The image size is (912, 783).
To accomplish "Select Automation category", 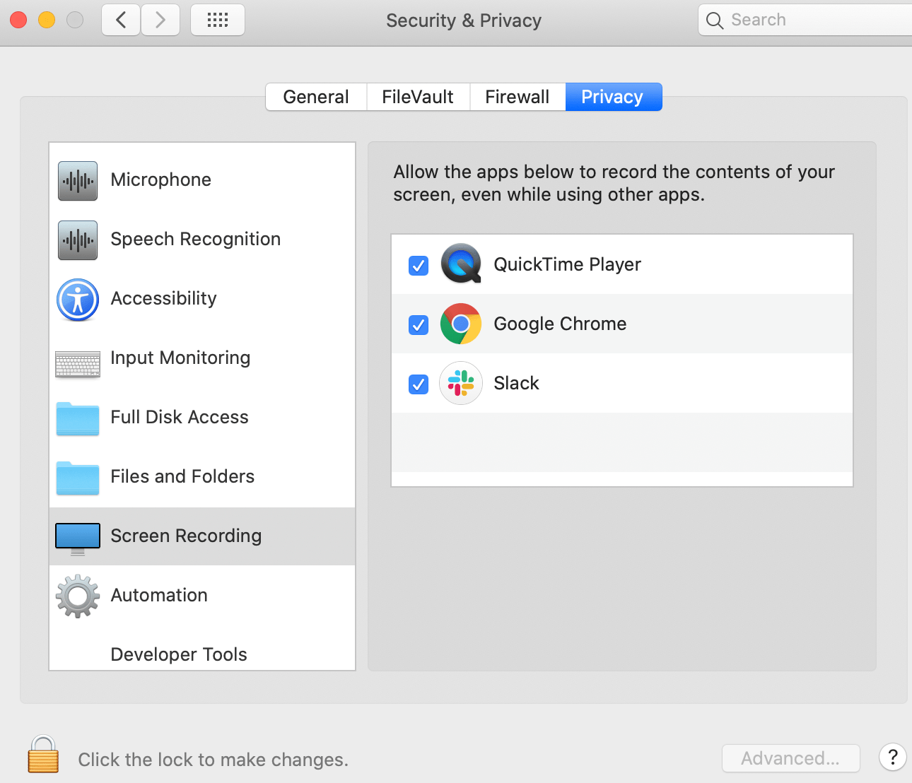I will (x=202, y=596).
